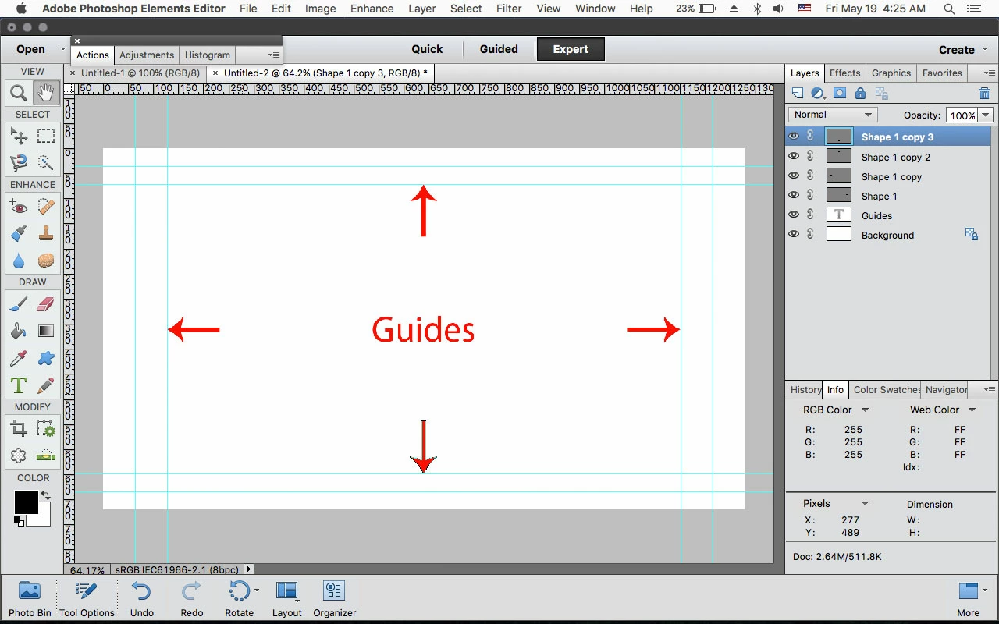Screen dimensions: 999x624
Task: Open the Web Color readout dropdown
Action: click(x=972, y=410)
